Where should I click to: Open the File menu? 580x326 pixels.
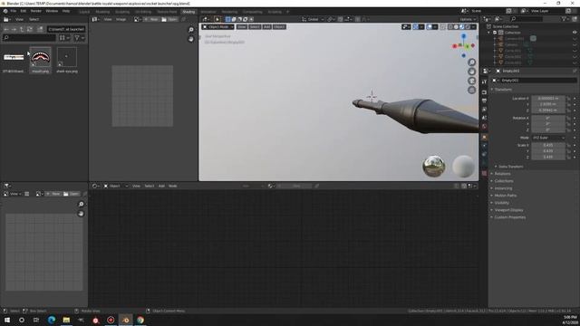14,11
